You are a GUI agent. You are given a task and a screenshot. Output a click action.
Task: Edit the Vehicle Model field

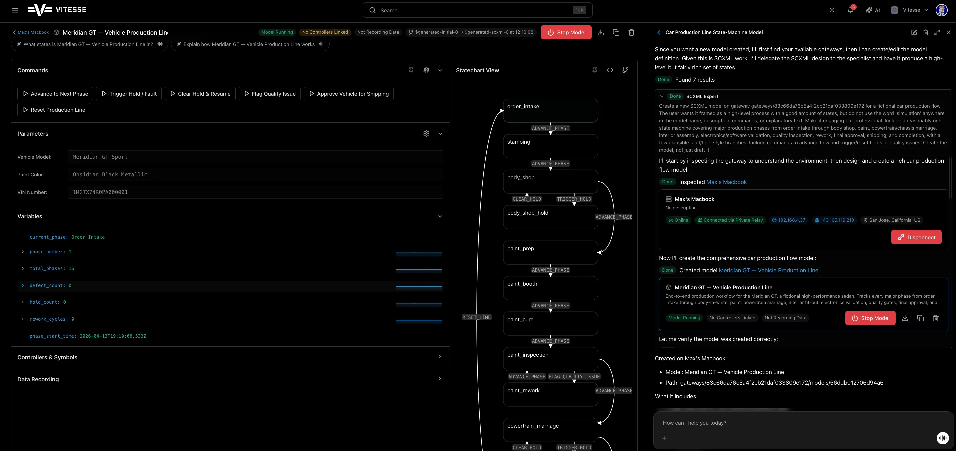tap(255, 157)
